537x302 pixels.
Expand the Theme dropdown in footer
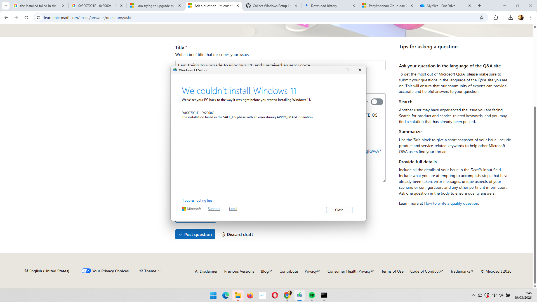click(x=150, y=271)
